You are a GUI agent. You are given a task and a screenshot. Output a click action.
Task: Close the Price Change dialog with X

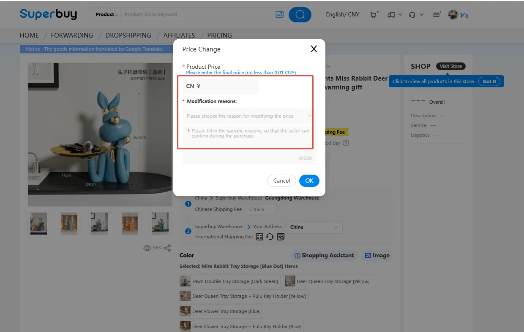tap(314, 49)
